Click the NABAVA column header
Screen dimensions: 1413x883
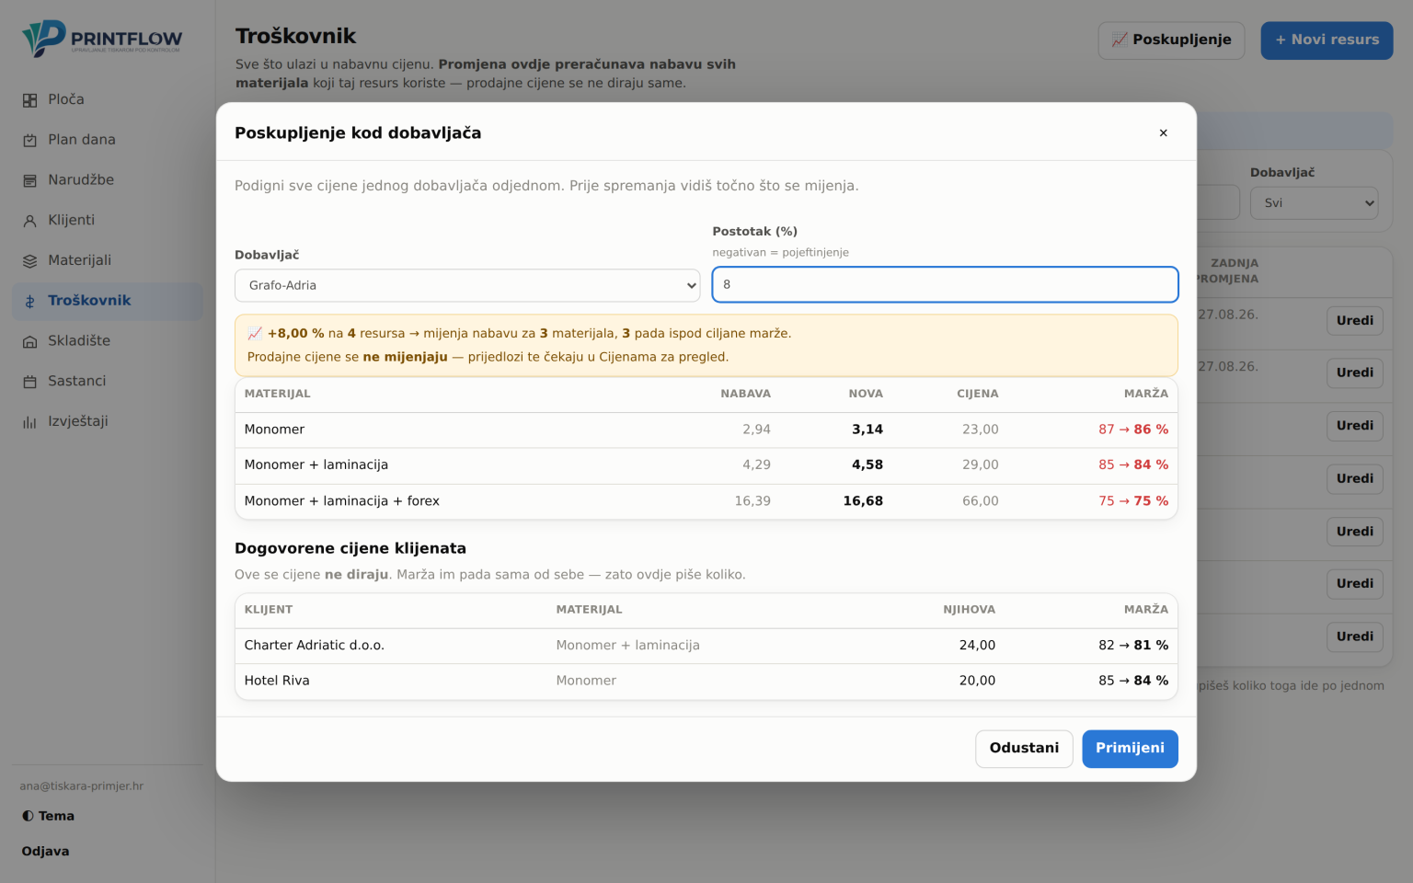[x=746, y=394]
